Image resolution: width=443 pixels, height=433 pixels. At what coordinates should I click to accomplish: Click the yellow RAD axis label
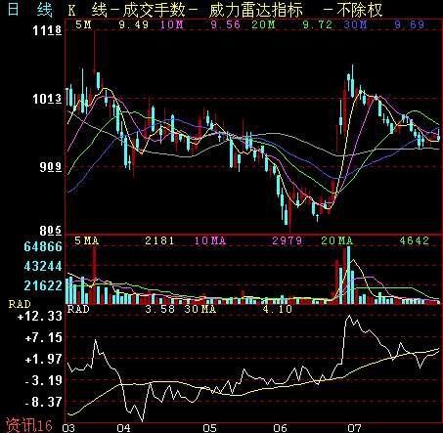pyautogui.click(x=20, y=304)
